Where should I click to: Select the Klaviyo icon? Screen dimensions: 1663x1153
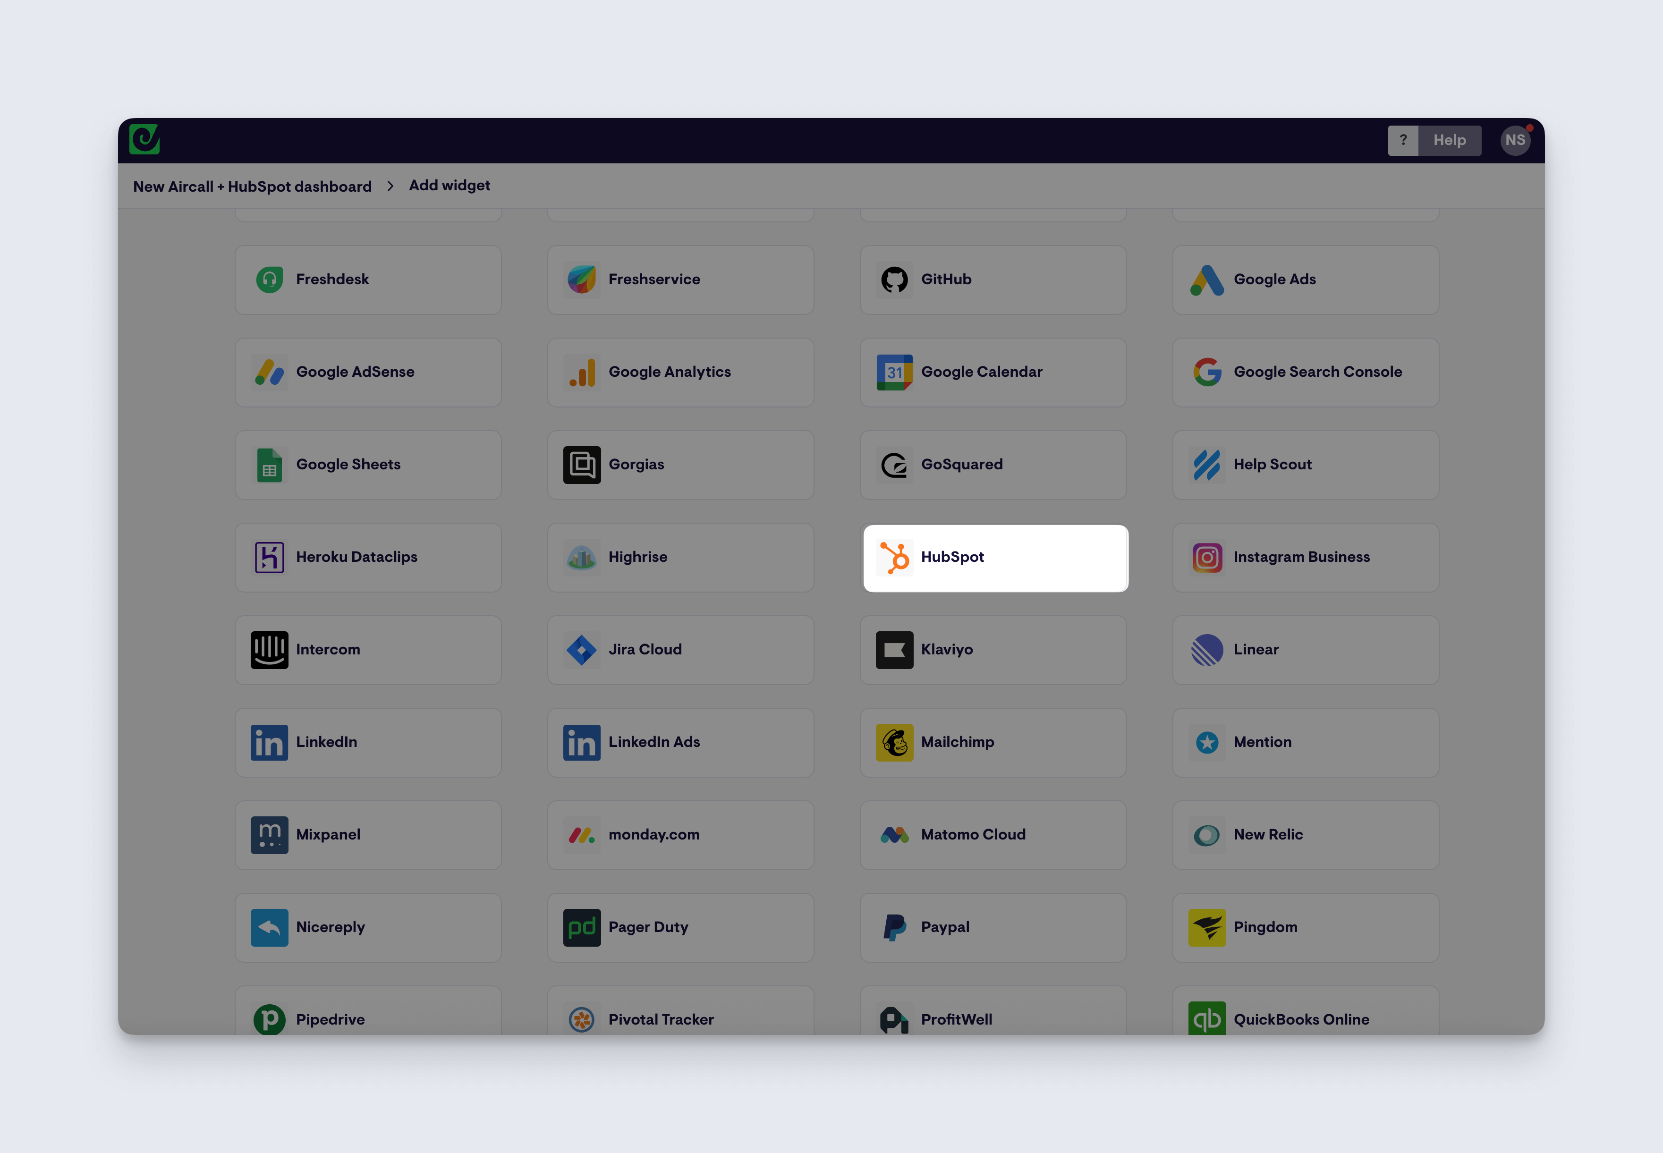(894, 650)
